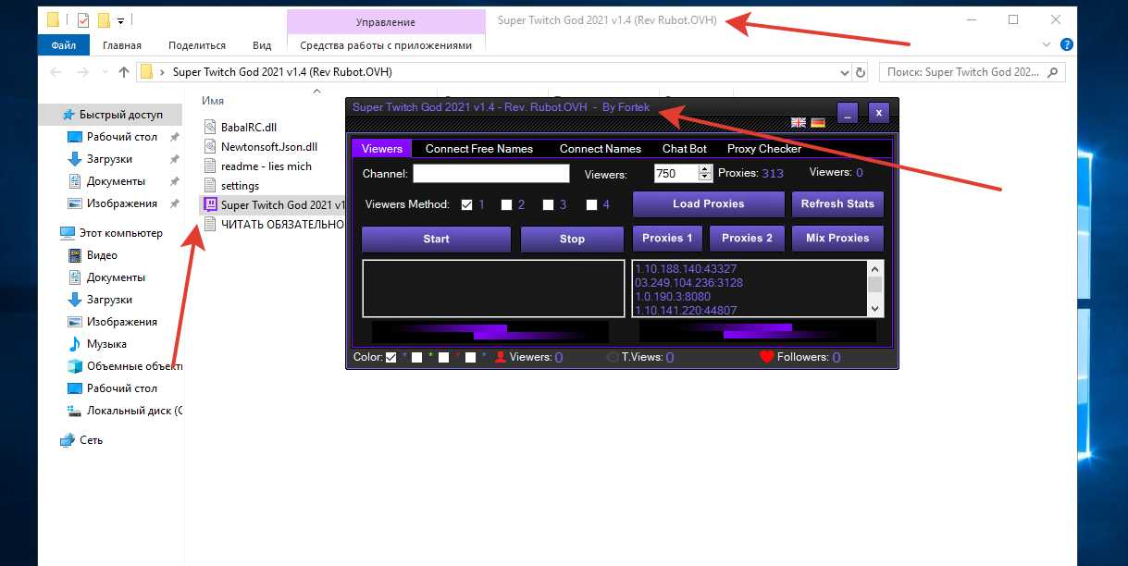Click the New Folder icon in Explorer quick access toolbar
Screen dimensions: 1128x566
coord(104,18)
